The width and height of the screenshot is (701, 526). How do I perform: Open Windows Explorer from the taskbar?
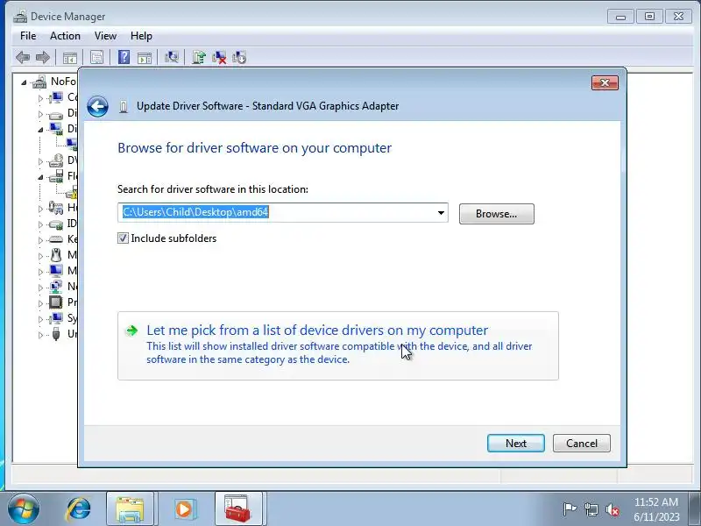click(x=130, y=509)
